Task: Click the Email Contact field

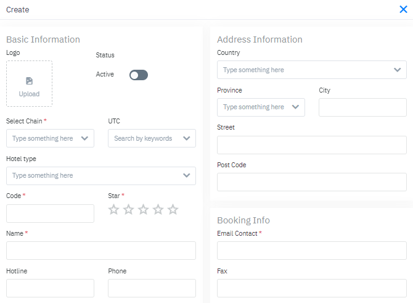Action: pos(311,251)
